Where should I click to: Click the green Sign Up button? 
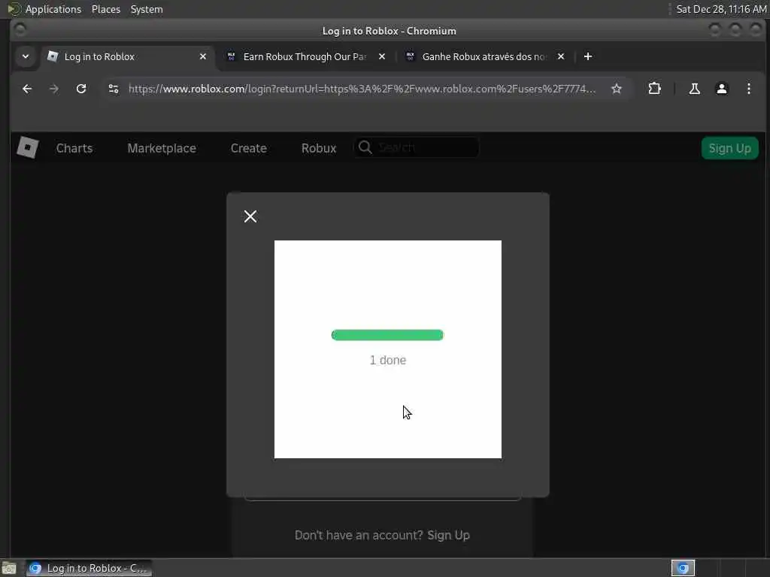pos(729,148)
